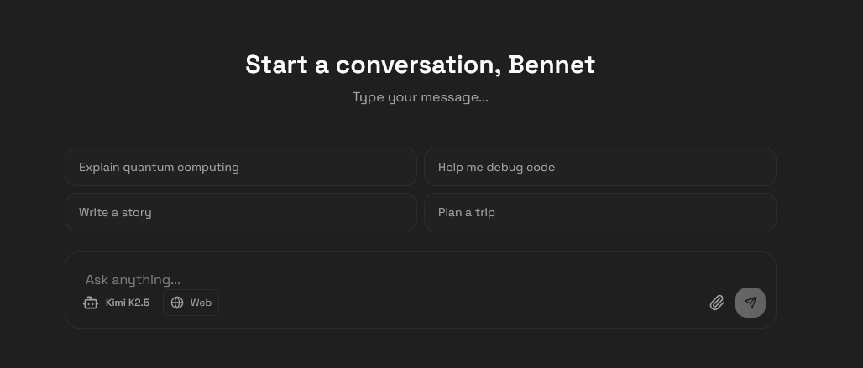The width and height of the screenshot is (863, 368).
Task: Click the globe icon in the Web button
Action: click(177, 303)
